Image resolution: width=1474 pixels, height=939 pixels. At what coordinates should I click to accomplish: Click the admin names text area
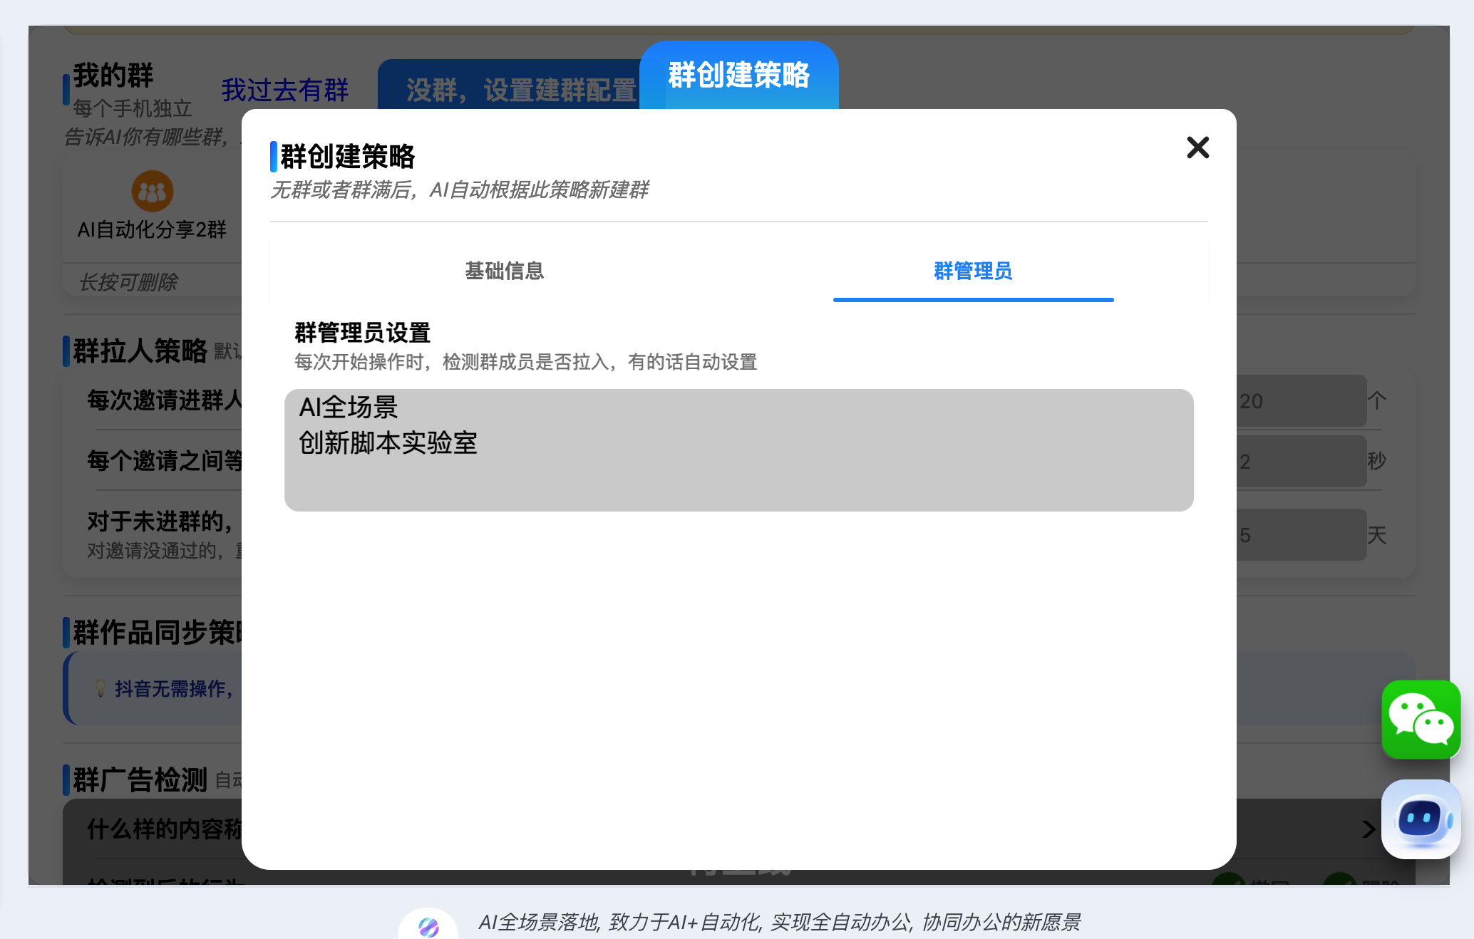[738, 450]
